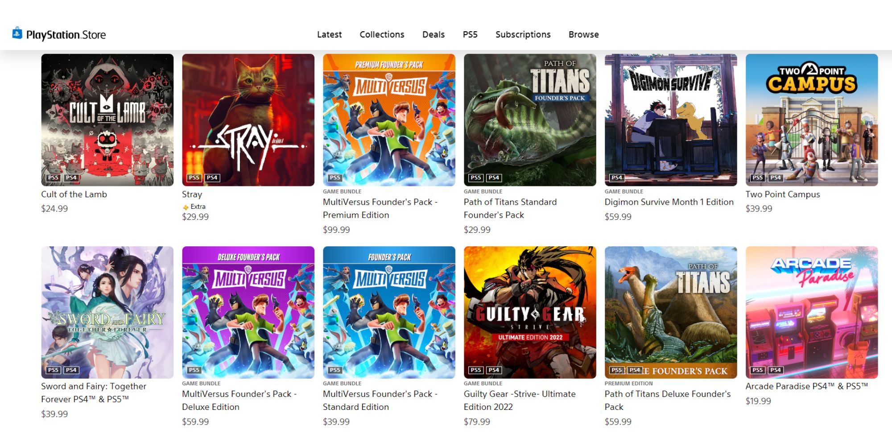Click the PS4 badge on Two Point Campus
892x446 pixels.
(x=776, y=178)
